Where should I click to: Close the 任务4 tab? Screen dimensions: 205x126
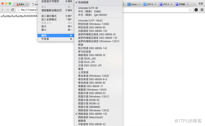click(27, 4)
